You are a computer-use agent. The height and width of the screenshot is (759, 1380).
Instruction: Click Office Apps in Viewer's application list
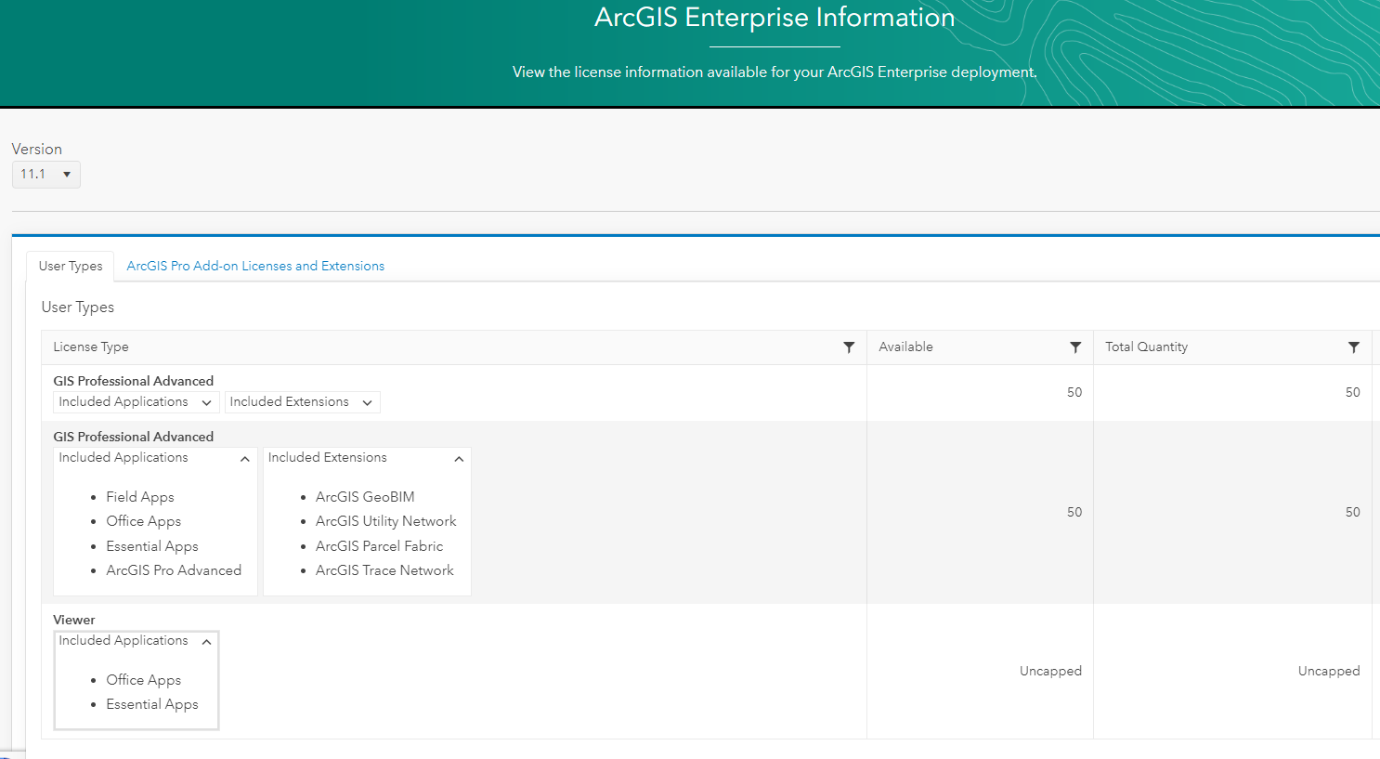coord(144,679)
